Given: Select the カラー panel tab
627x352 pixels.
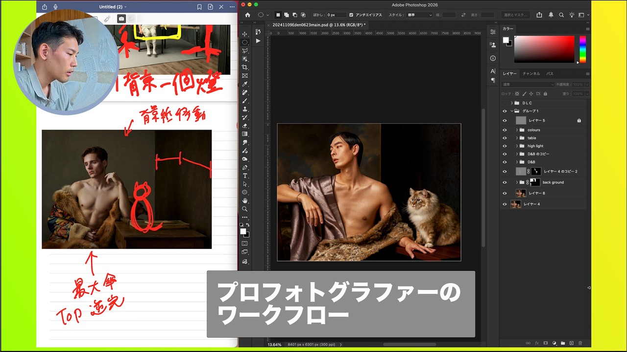Looking at the screenshot, I should click(x=508, y=29).
